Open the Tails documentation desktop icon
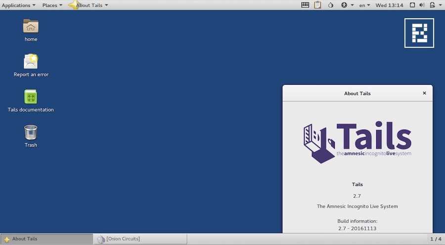 (31, 97)
